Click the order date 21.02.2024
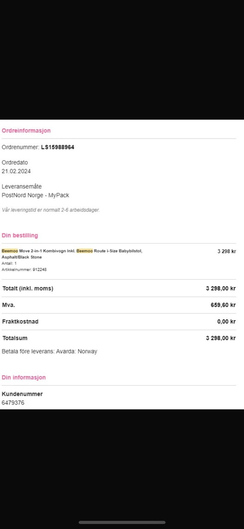The height and width of the screenshot is (529, 244). coord(16,171)
